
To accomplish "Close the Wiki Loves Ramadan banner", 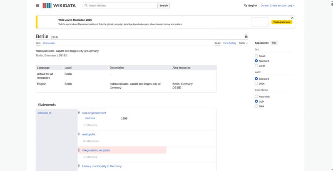I will pos(292,18).
